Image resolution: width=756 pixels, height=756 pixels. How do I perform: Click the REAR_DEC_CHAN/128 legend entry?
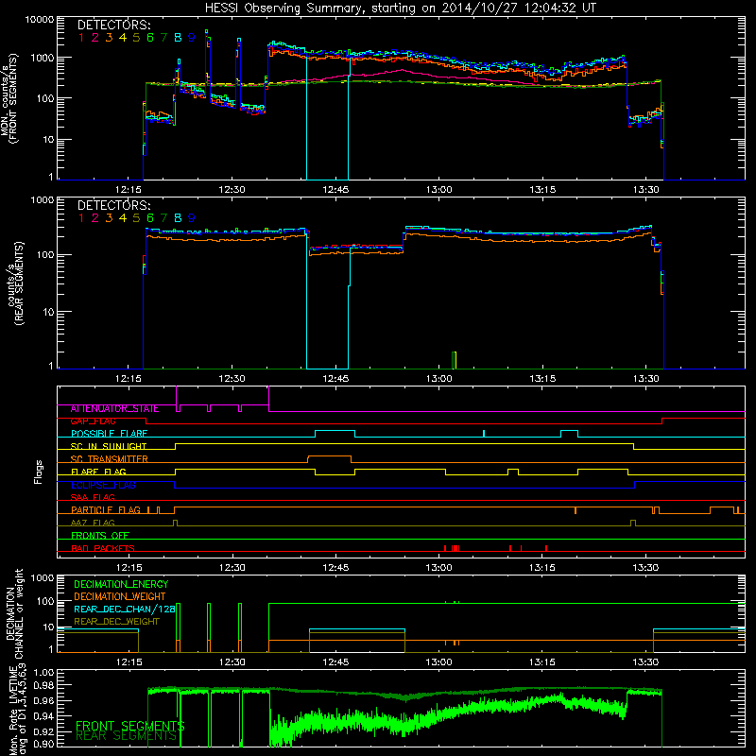click(125, 609)
